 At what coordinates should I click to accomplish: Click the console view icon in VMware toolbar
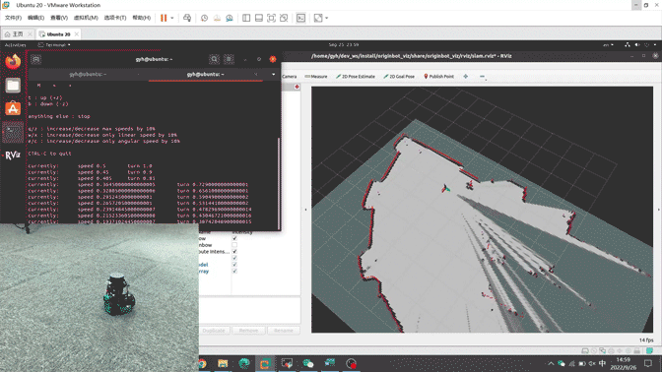pyautogui.click(x=300, y=18)
